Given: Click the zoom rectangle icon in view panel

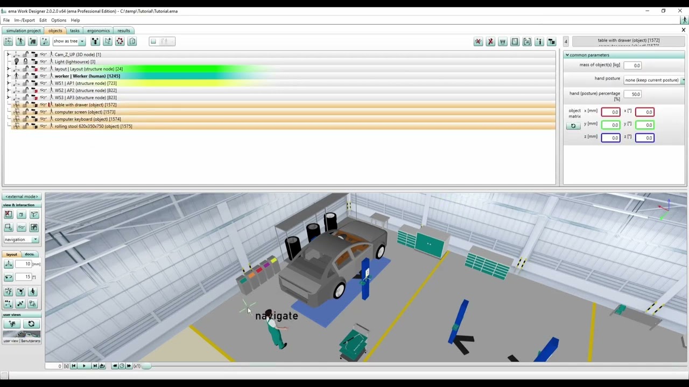Looking at the screenshot, I should (9, 227).
